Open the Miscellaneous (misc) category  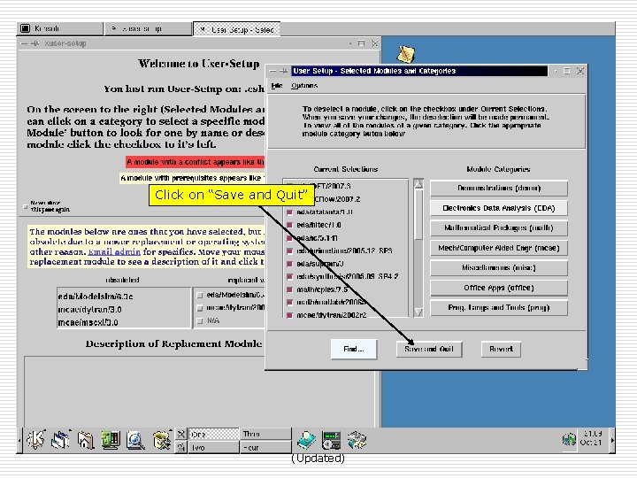coord(499,268)
